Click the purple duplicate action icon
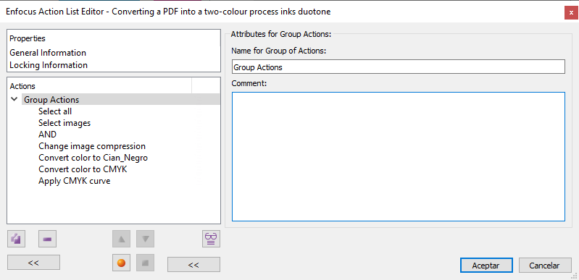This screenshot has width=579, height=280. 16,239
